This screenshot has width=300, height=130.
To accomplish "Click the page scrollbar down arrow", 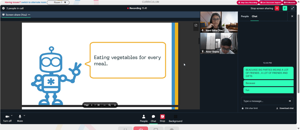I will [298, 128].
